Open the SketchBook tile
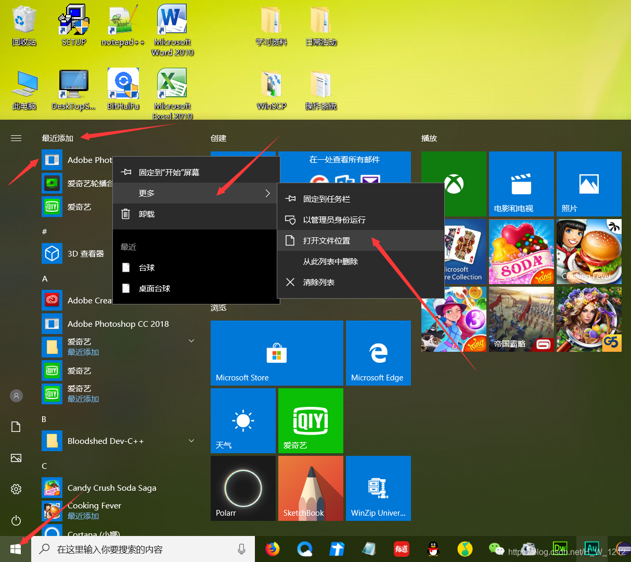This screenshot has width=631, height=562. point(311,488)
